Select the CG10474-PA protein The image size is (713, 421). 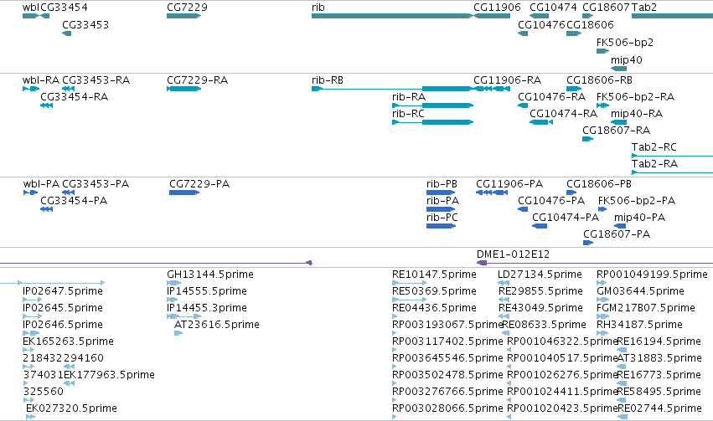click(x=540, y=226)
